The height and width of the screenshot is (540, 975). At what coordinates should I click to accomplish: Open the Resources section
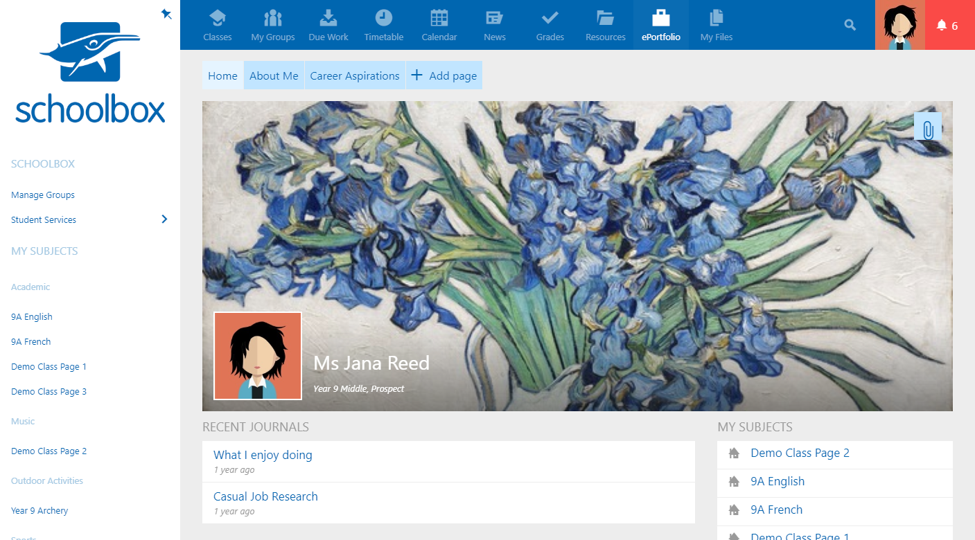point(606,25)
